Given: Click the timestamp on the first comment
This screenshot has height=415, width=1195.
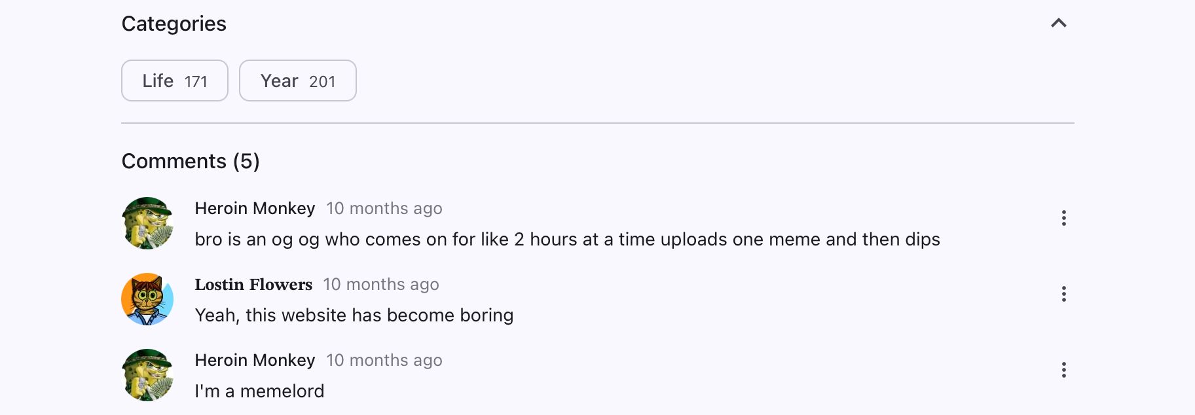Looking at the screenshot, I should click(384, 208).
